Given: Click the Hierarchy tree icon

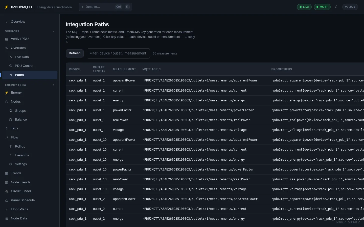Looking at the screenshot, I should (11, 155).
